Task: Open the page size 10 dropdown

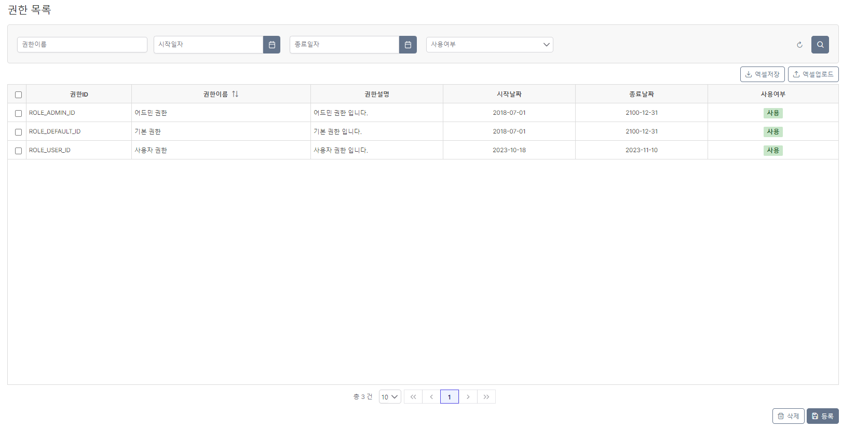Action: click(x=390, y=397)
